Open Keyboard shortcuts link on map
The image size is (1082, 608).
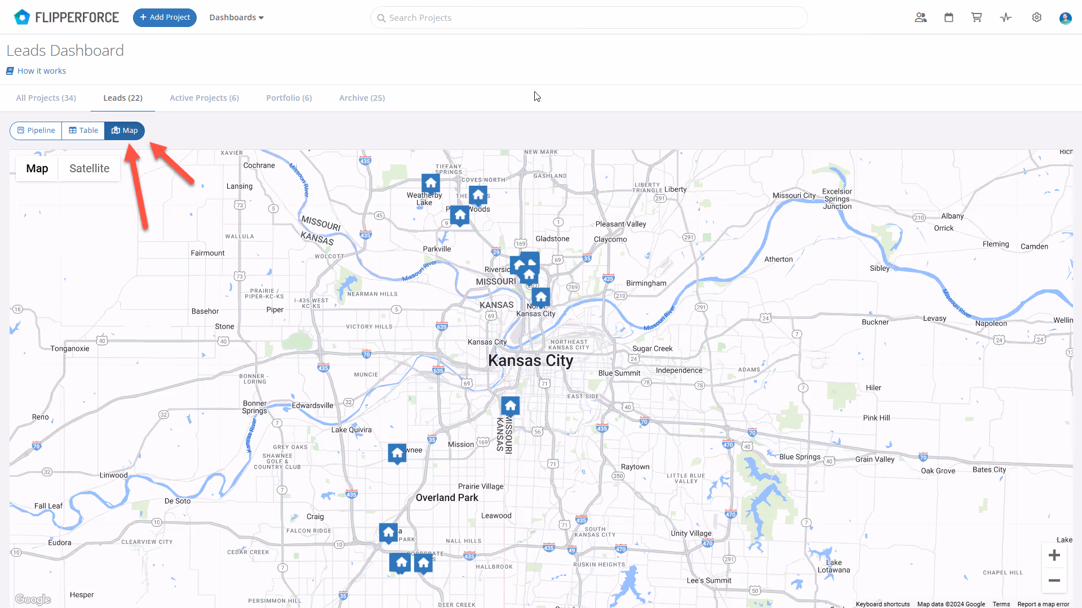point(883,604)
